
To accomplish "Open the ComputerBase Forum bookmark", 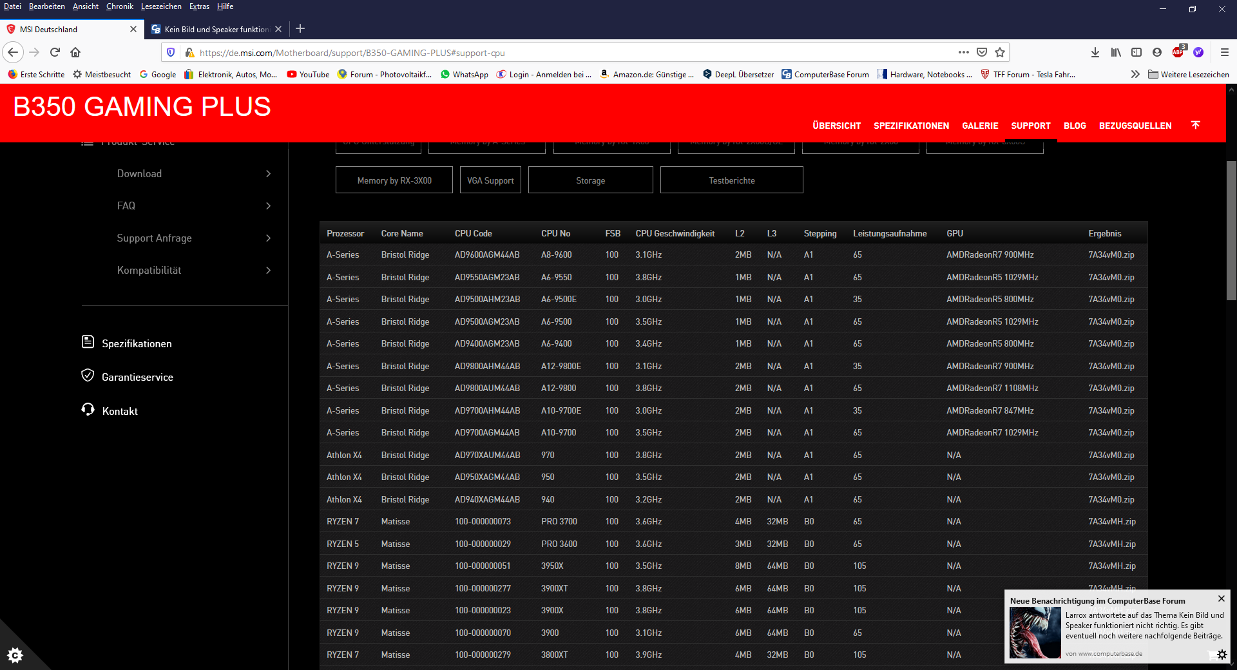I will pyautogui.click(x=825, y=74).
